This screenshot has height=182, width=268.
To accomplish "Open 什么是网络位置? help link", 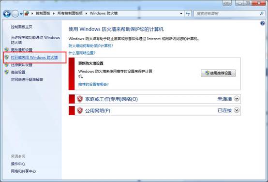I will coord(82,53).
